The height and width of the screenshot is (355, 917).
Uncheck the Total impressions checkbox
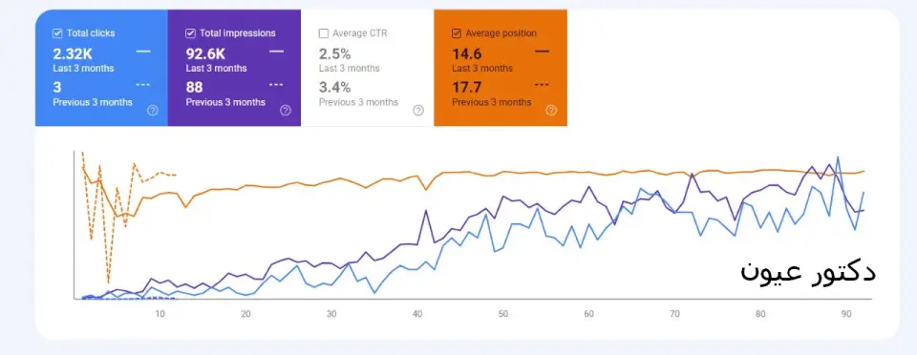[190, 33]
